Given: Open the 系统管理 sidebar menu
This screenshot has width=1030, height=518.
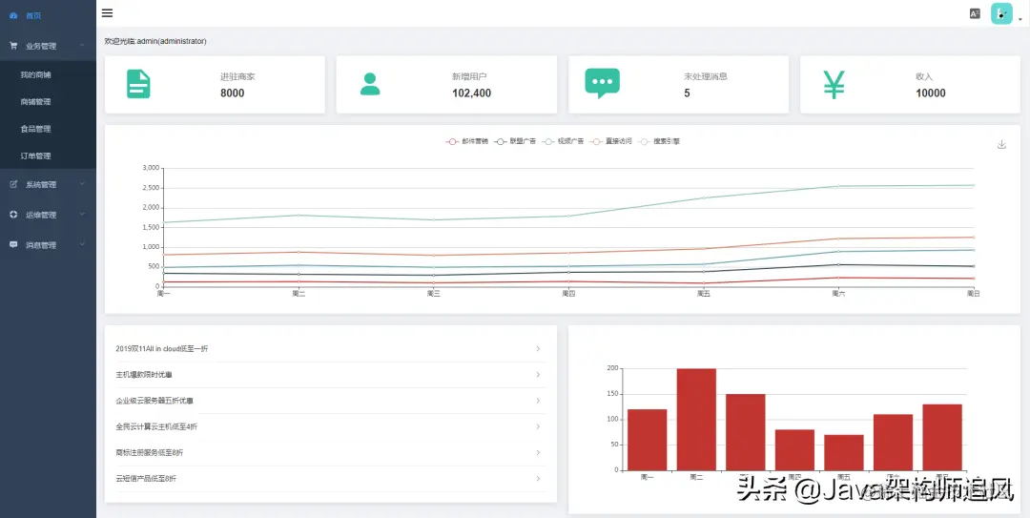Looking at the screenshot, I should [x=48, y=185].
